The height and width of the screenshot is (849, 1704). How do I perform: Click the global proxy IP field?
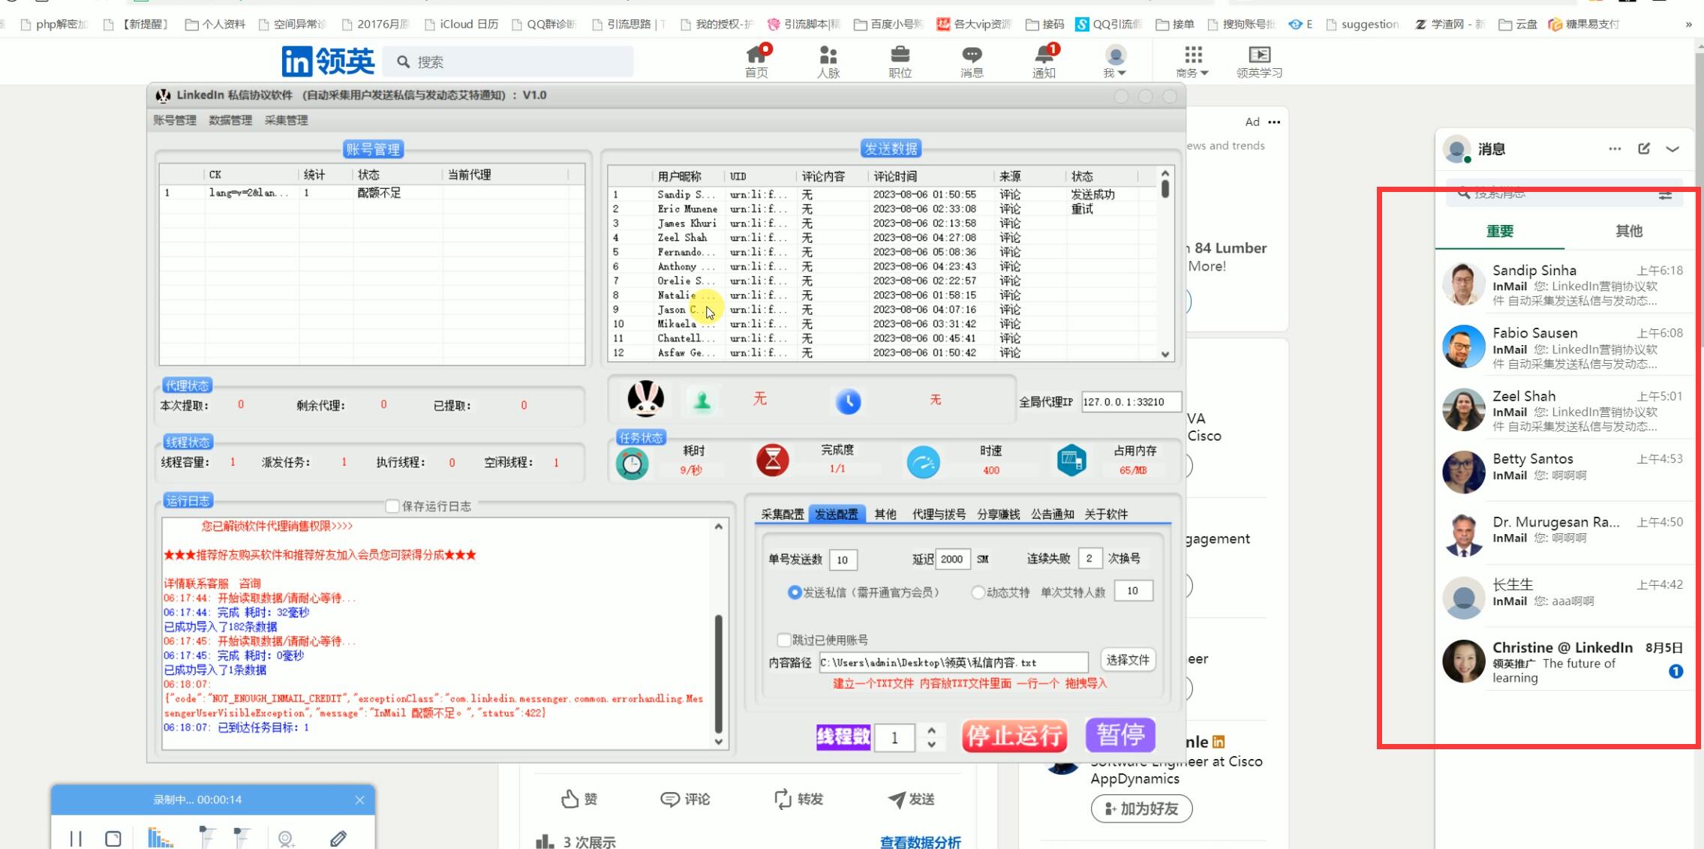pos(1130,402)
